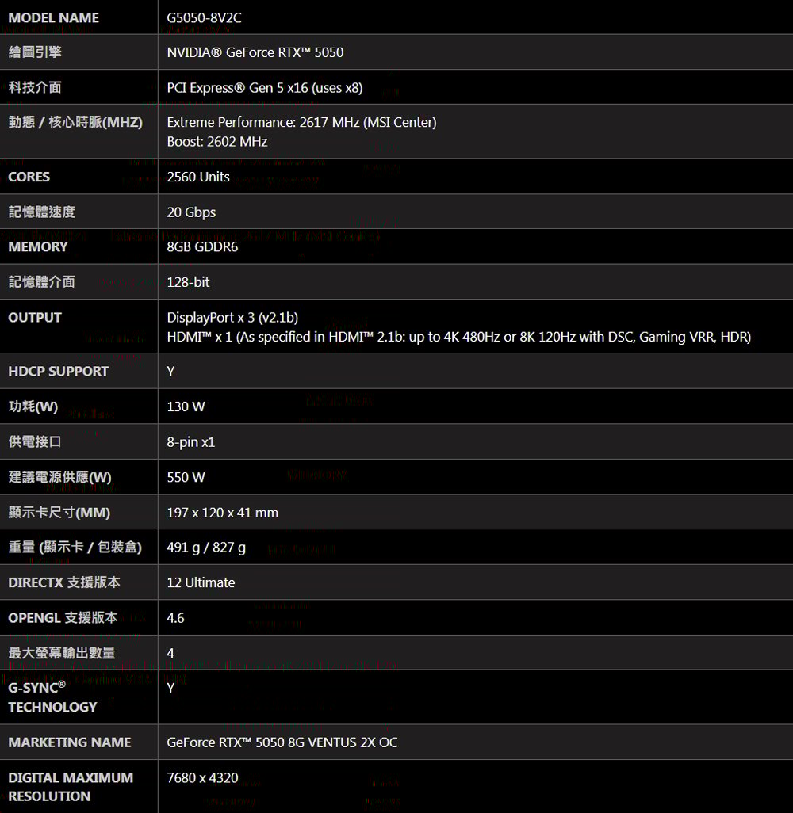Click the 8GB GDDR6 memory value
This screenshot has width=793, height=813.
(x=202, y=246)
